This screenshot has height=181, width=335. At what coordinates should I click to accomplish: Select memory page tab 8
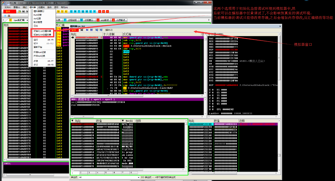pos(134,173)
